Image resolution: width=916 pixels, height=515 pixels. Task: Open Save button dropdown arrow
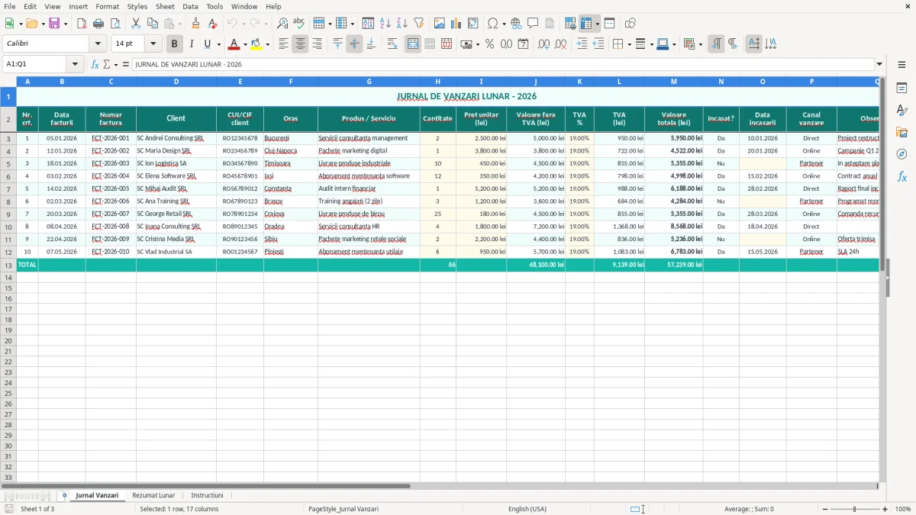pos(66,24)
